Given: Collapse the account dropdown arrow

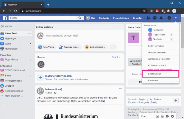Looking at the screenshot, I should click(x=176, y=18).
